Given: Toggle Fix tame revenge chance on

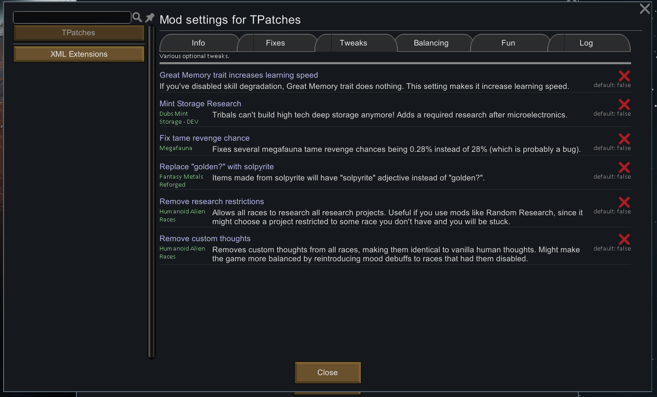Looking at the screenshot, I should (x=624, y=139).
